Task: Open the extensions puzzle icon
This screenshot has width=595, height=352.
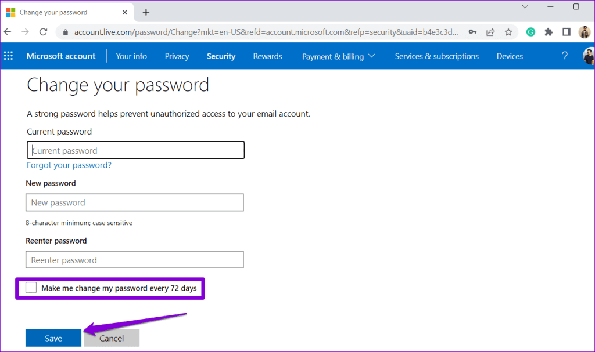Action: [x=549, y=32]
